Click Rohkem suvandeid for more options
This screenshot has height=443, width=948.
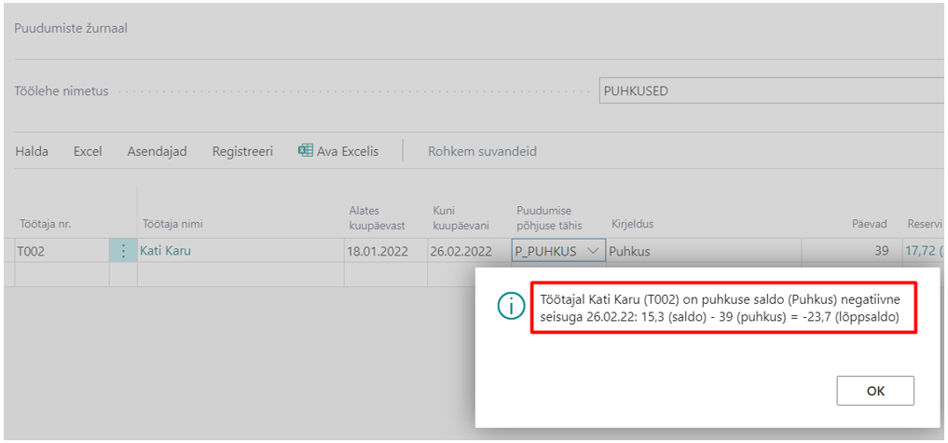[x=483, y=151]
